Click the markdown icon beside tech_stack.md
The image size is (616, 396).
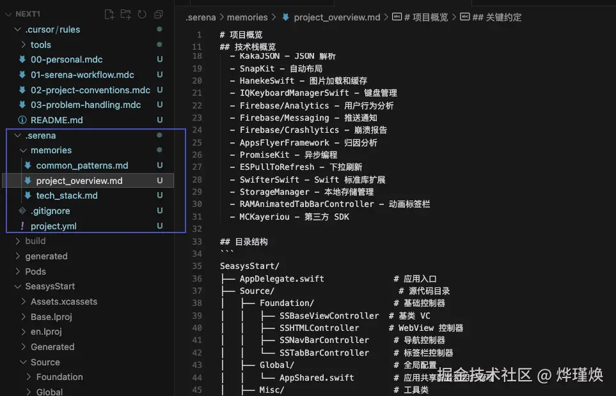click(28, 195)
